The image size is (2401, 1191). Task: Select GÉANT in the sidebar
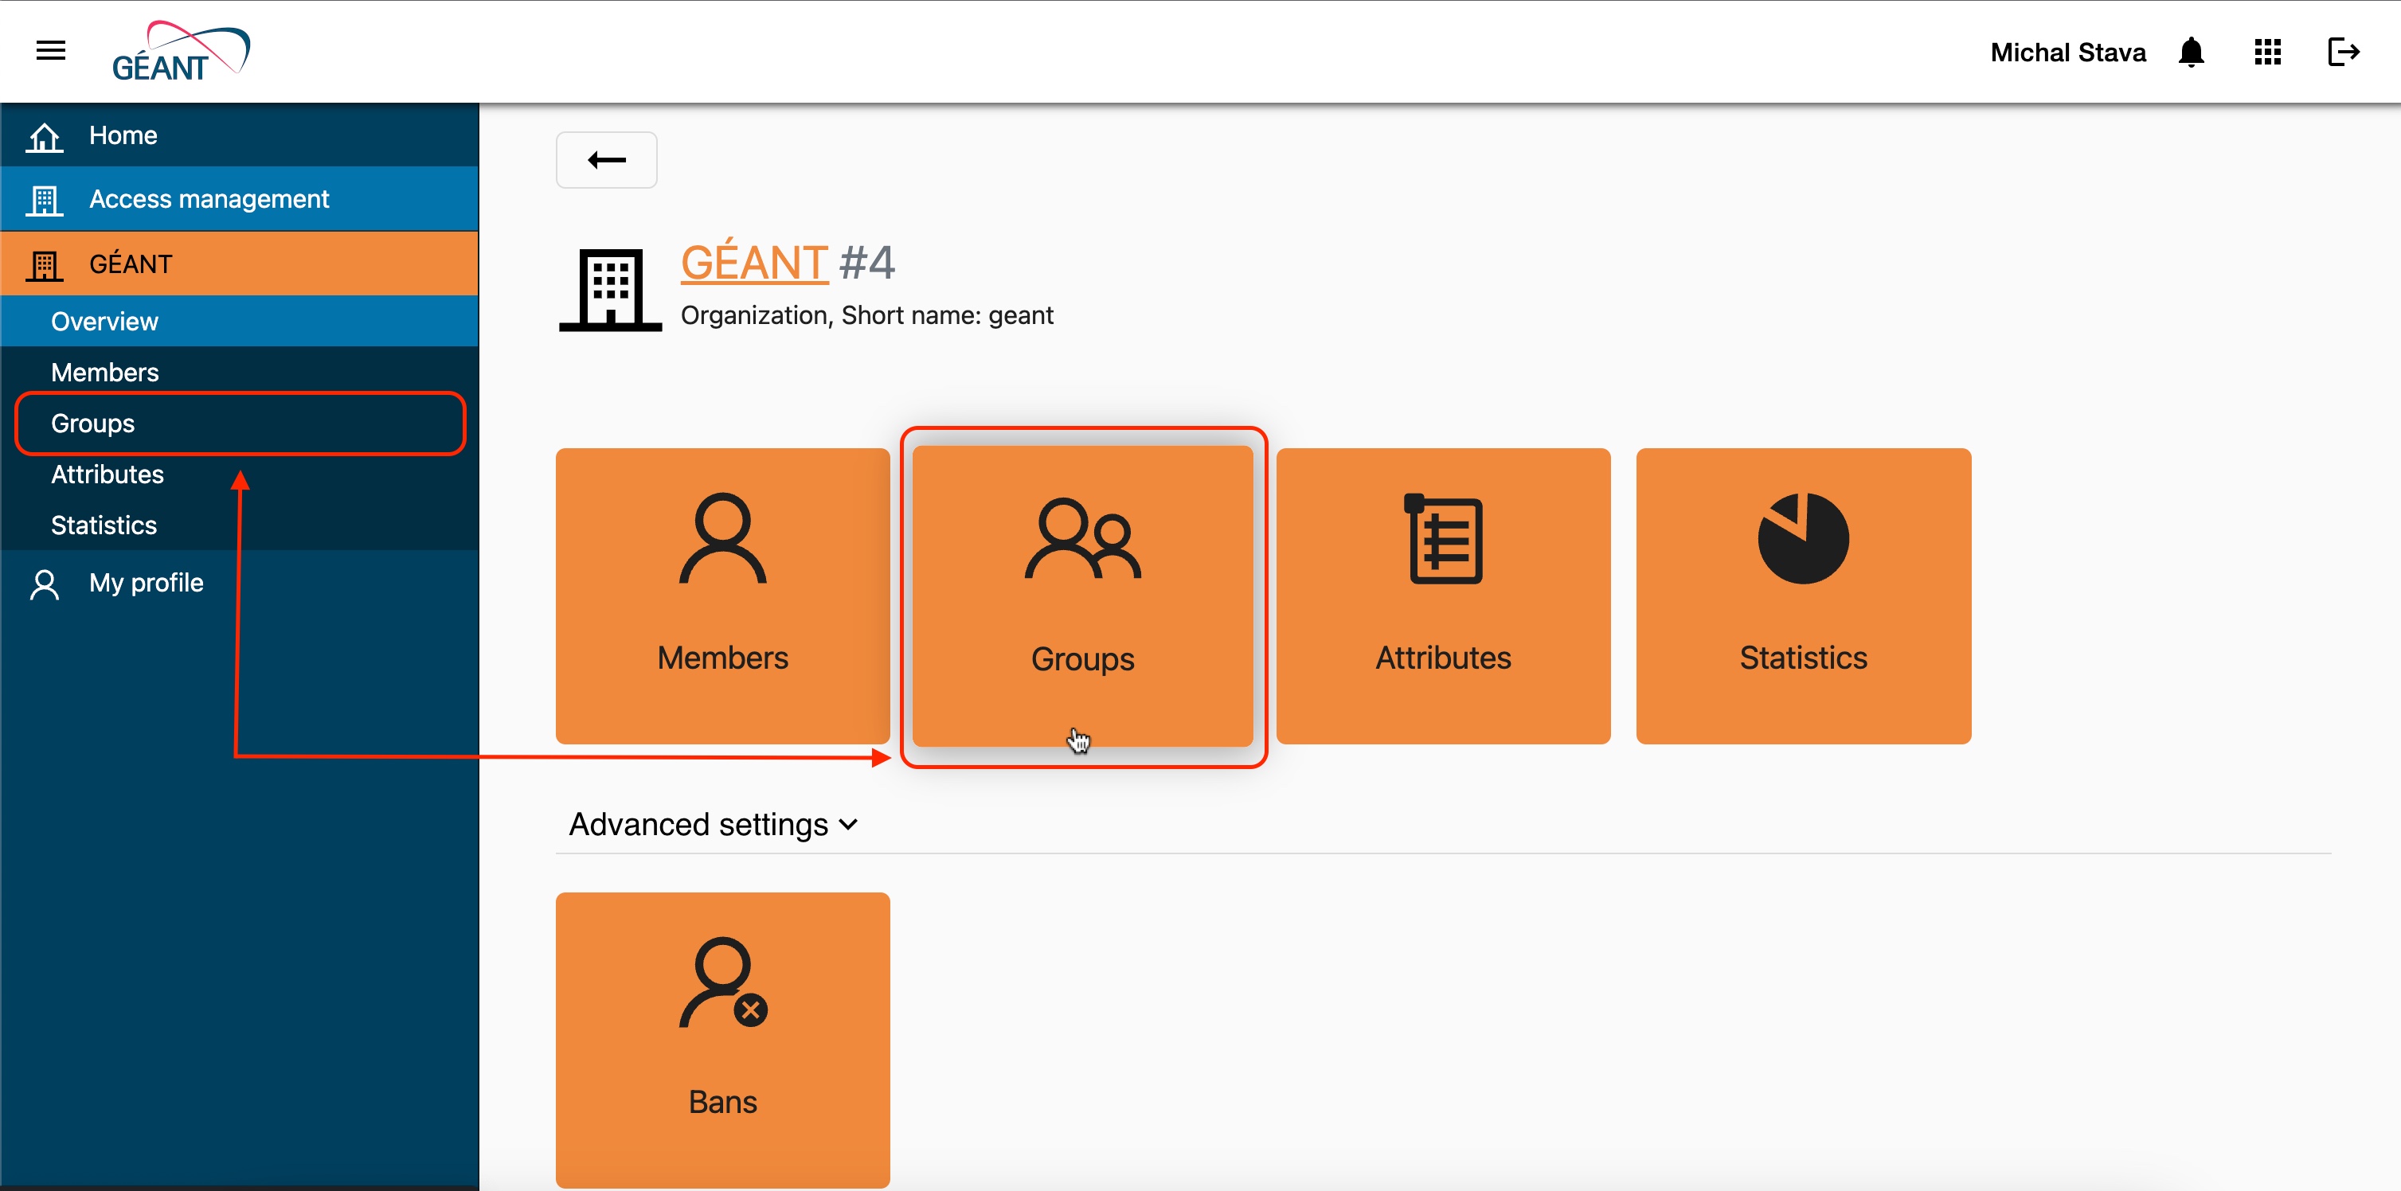(240, 264)
